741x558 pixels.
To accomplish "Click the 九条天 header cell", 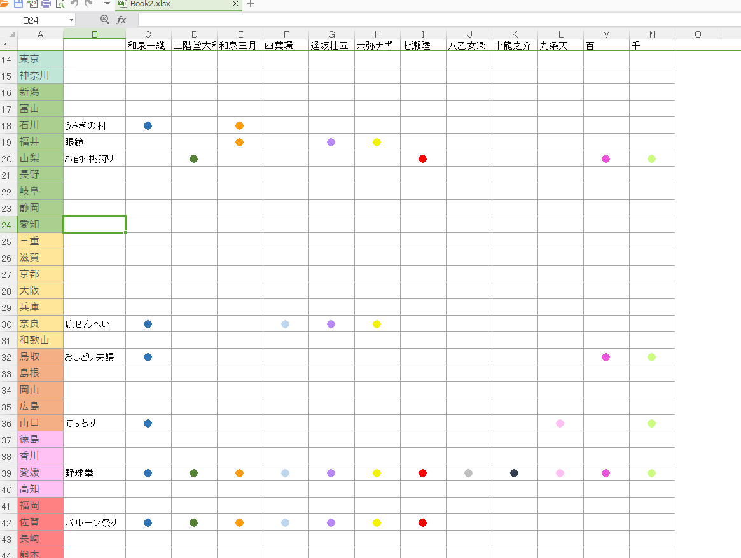I will point(561,45).
